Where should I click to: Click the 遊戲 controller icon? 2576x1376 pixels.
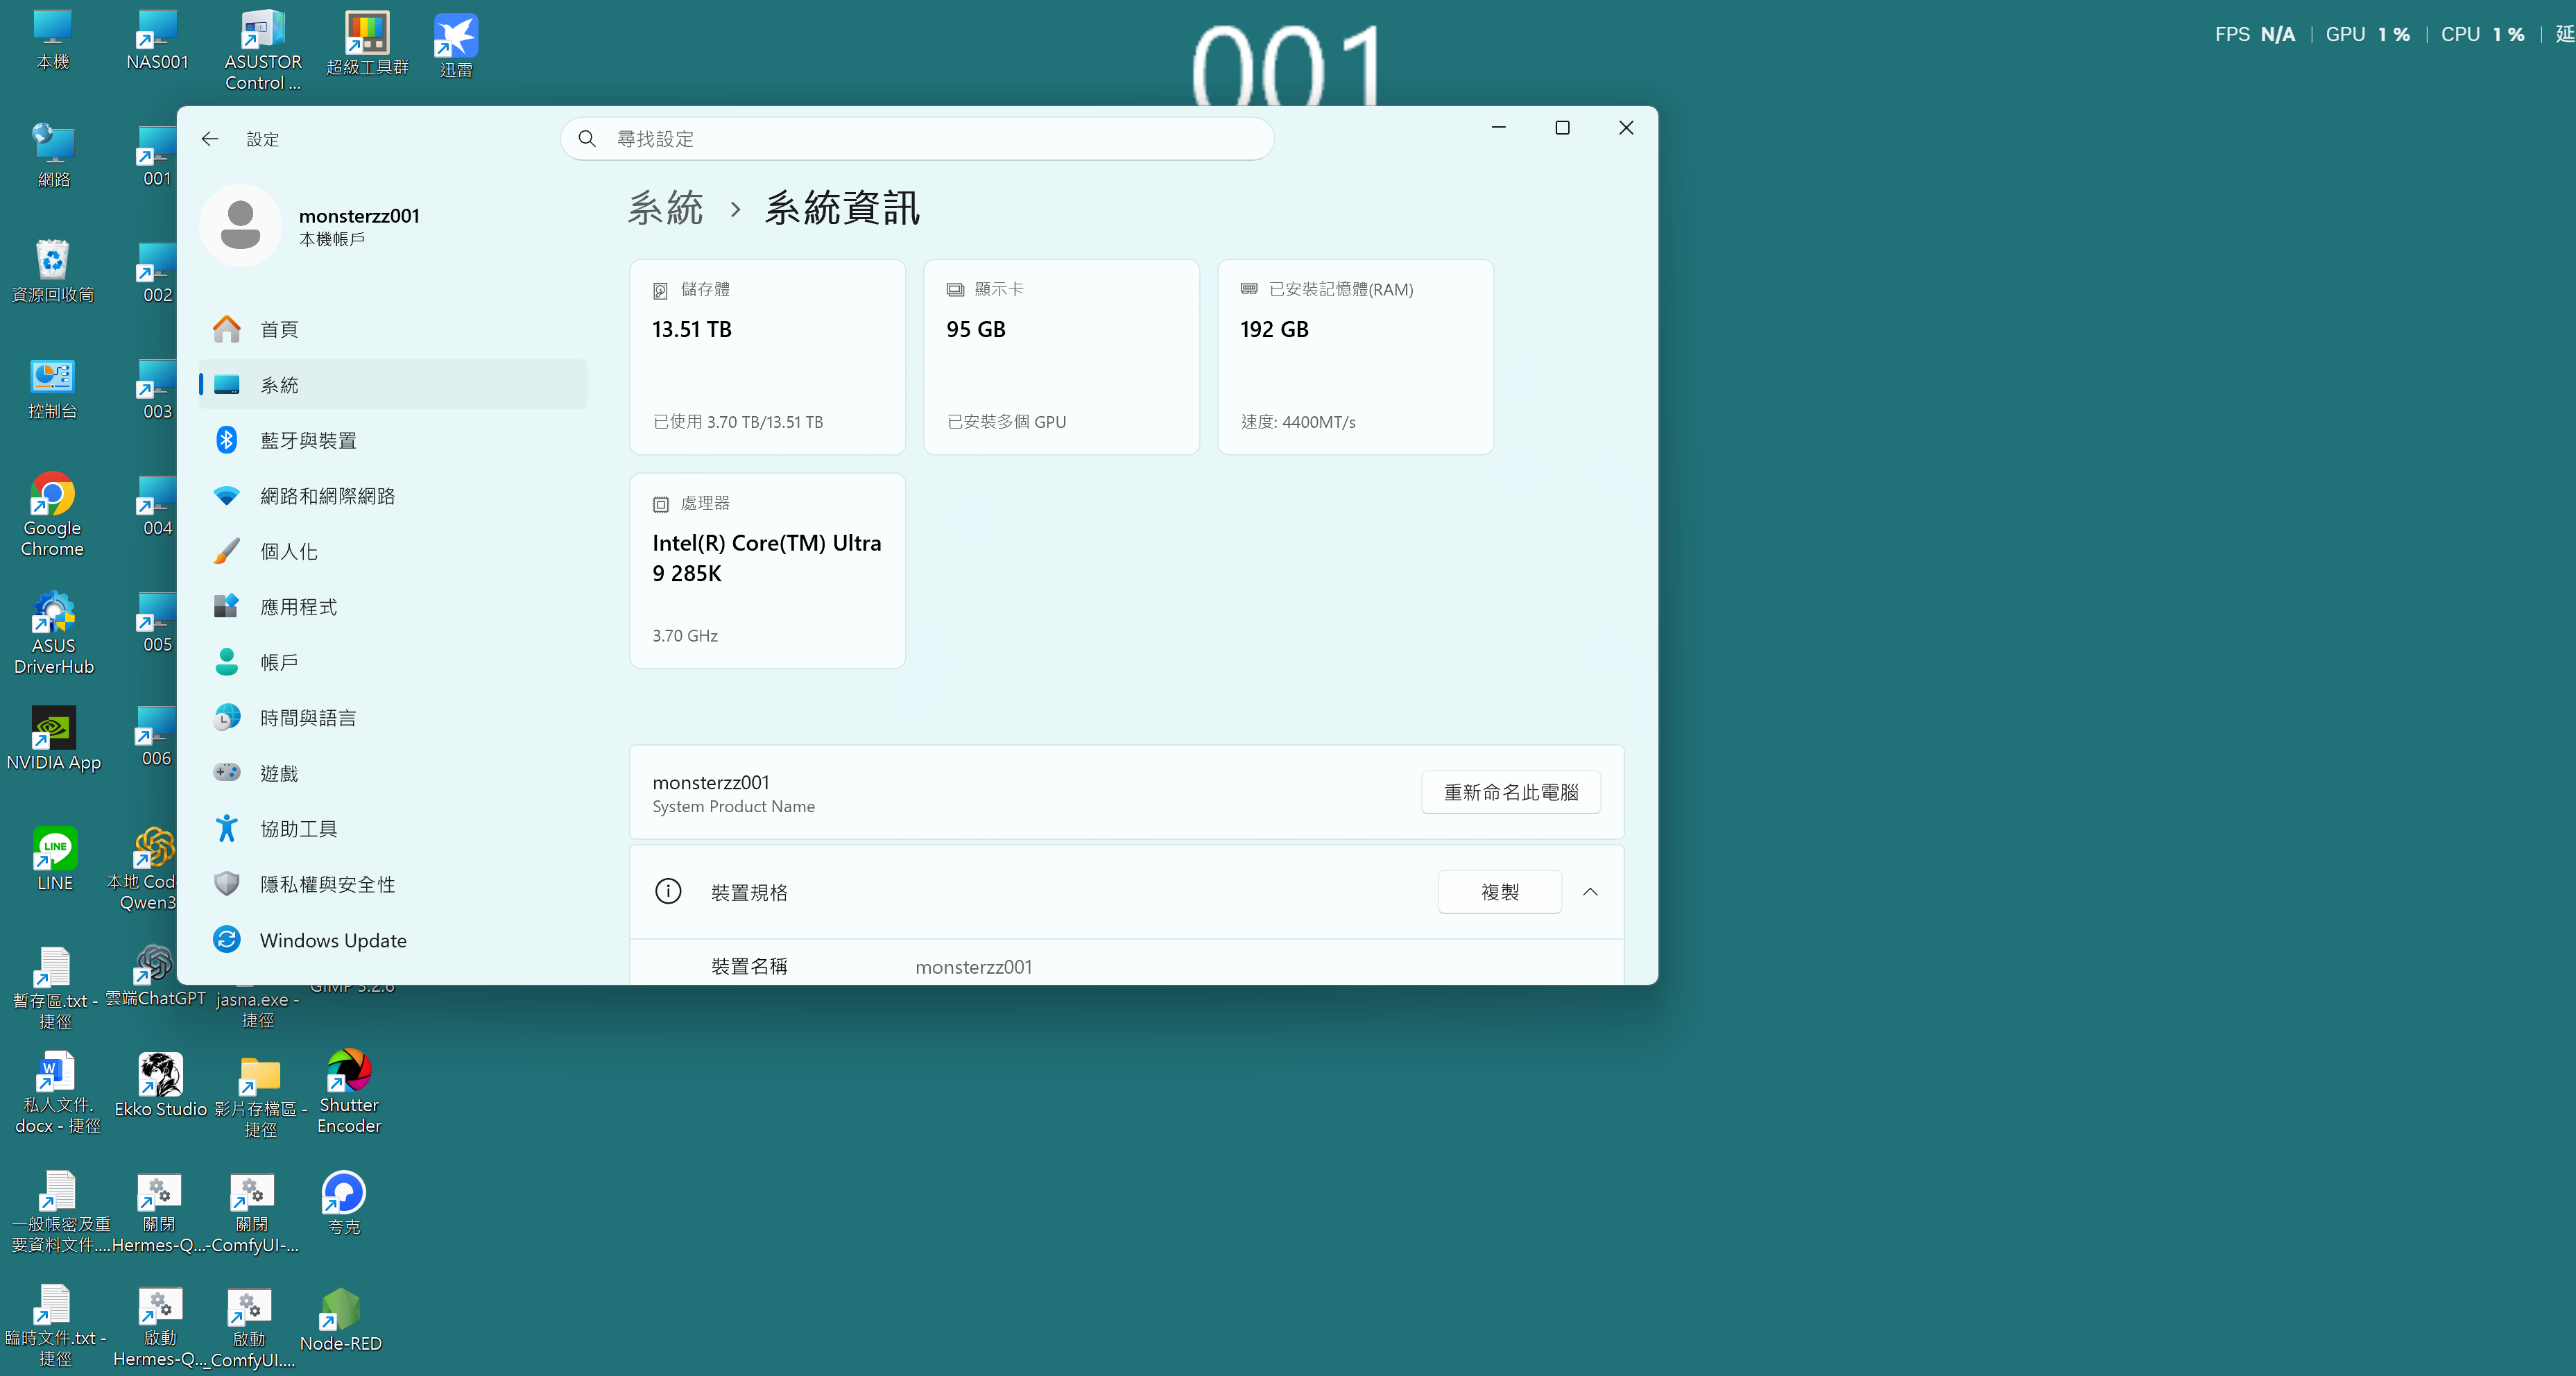[x=227, y=772]
